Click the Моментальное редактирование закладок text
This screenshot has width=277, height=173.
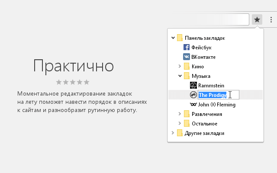(74, 94)
